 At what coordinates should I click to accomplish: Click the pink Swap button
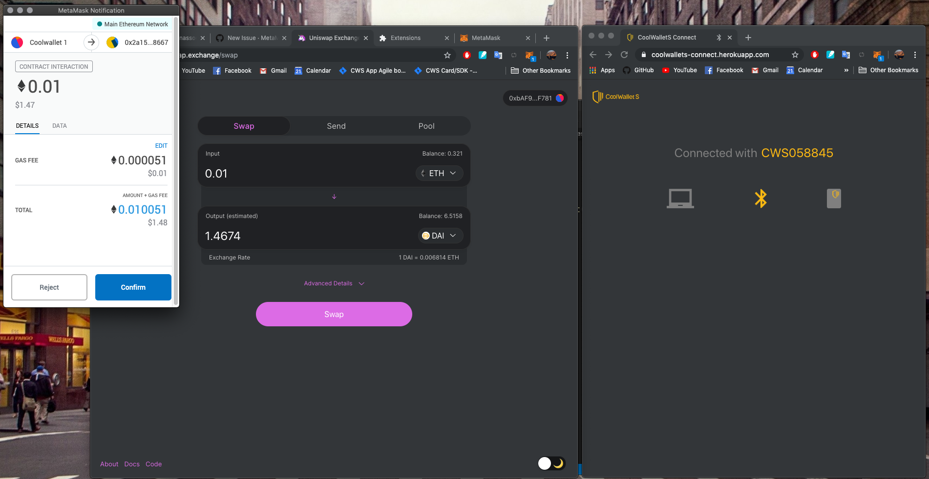click(334, 314)
